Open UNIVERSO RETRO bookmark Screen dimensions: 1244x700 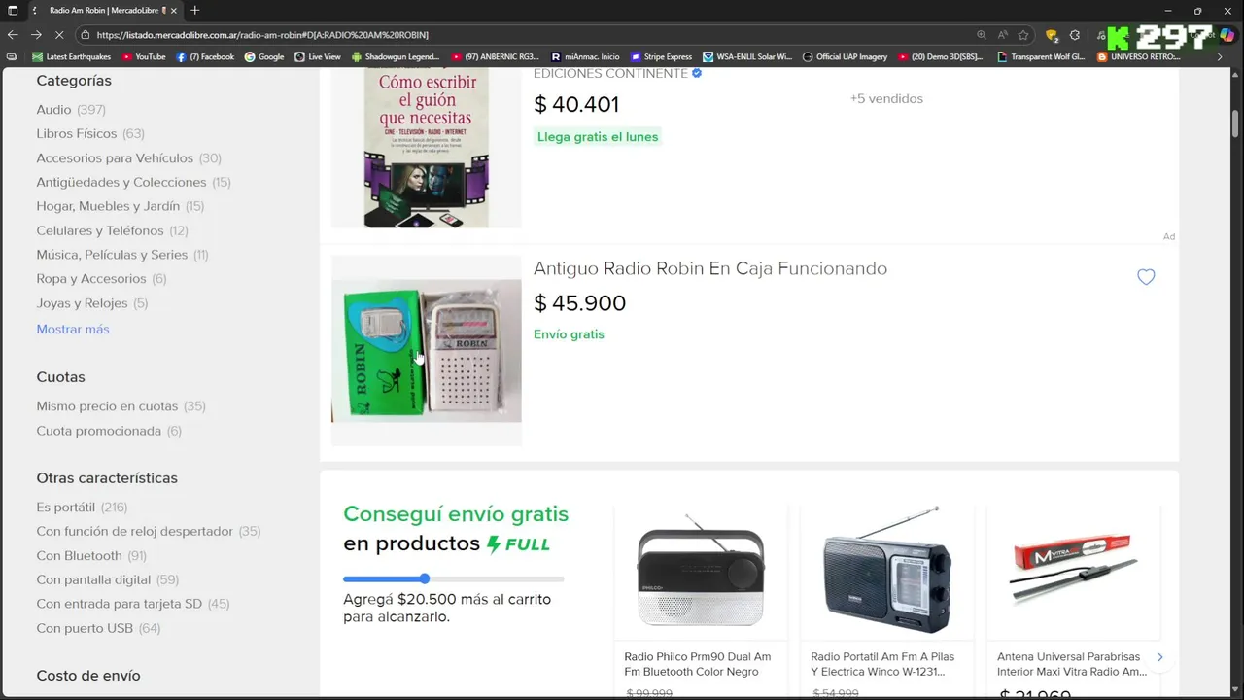pyautogui.click(x=1138, y=56)
